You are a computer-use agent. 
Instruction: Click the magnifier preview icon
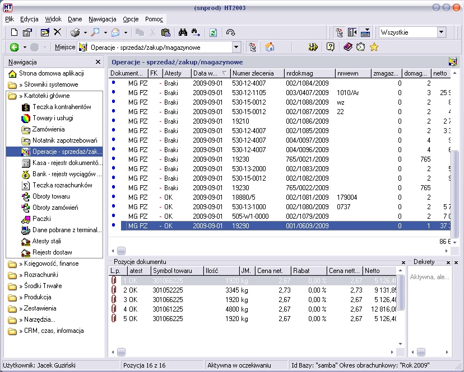[x=95, y=32]
